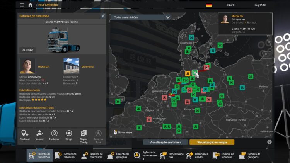Image resolution: width=290 pixels, height=163 pixels.
Task: Click the Meus Caminhões breadcrumb
Action: coord(48,5)
